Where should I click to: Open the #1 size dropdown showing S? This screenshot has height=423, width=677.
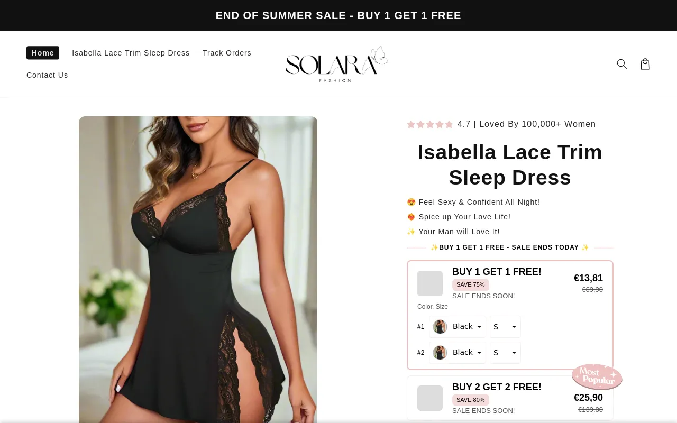505,327
